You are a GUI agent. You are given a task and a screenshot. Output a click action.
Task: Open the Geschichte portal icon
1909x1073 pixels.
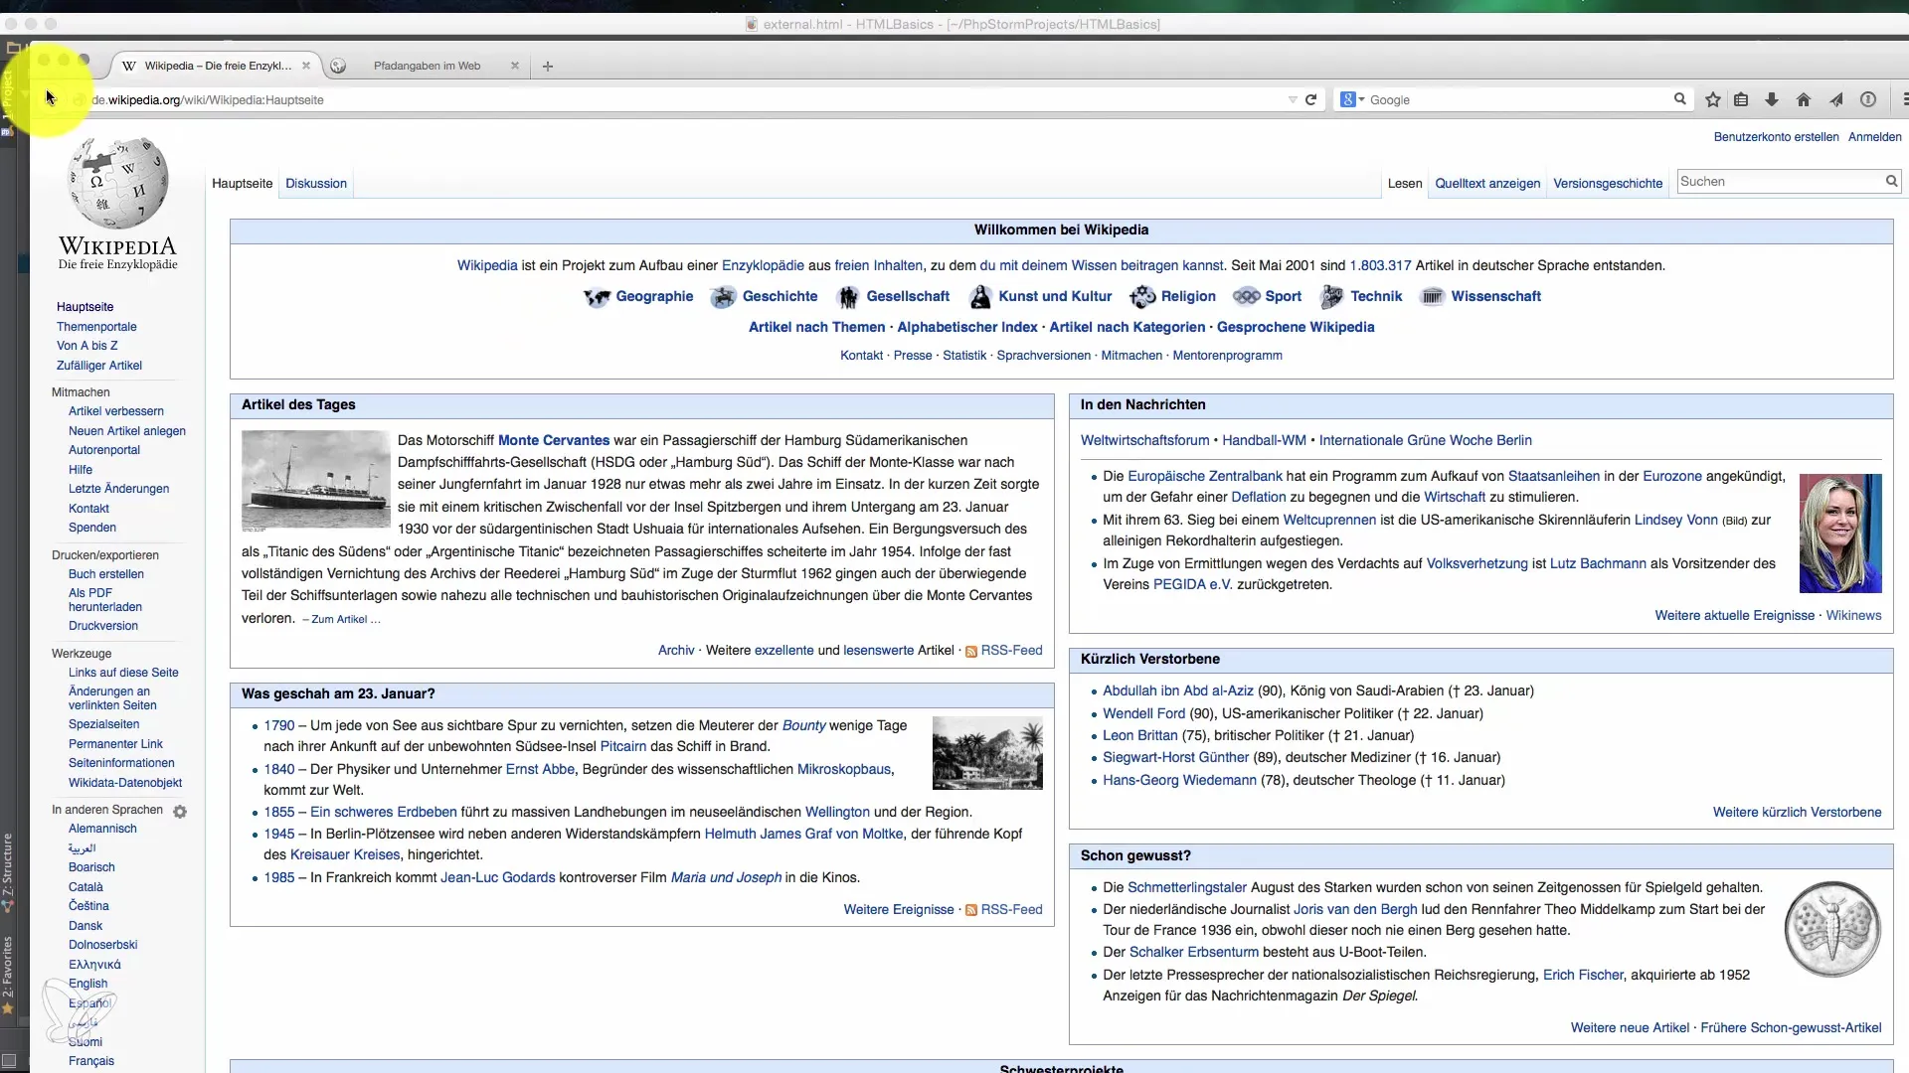pos(723,297)
